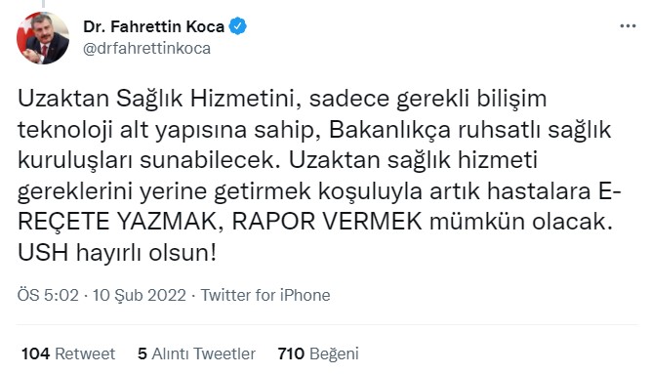The height and width of the screenshot is (374, 651).
Task: Click the opening words "Uzaktan Sağlık Hizmetini"
Action: (x=159, y=99)
